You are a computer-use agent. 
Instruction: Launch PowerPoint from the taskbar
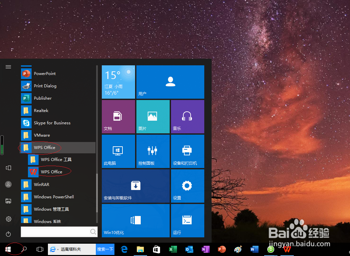pyautogui.click(x=222, y=249)
